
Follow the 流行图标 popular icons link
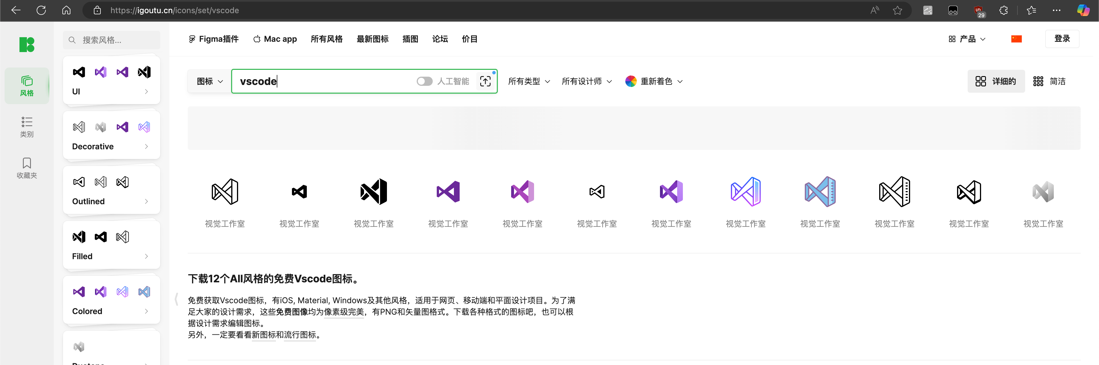click(x=300, y=335)
